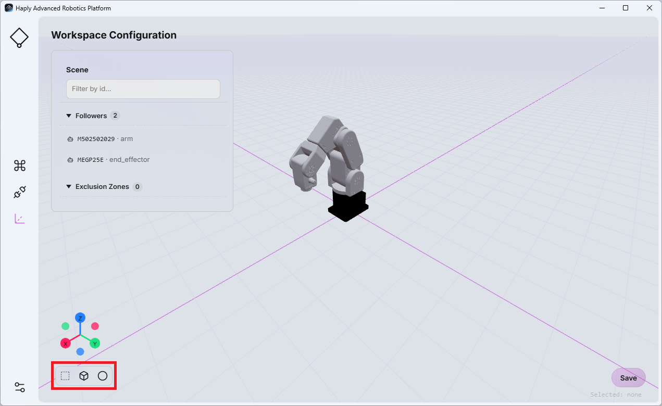Click the red X axis gizmo handle
Image resolution: width=662 pixels, height=406 pixels.
point(66,344)
